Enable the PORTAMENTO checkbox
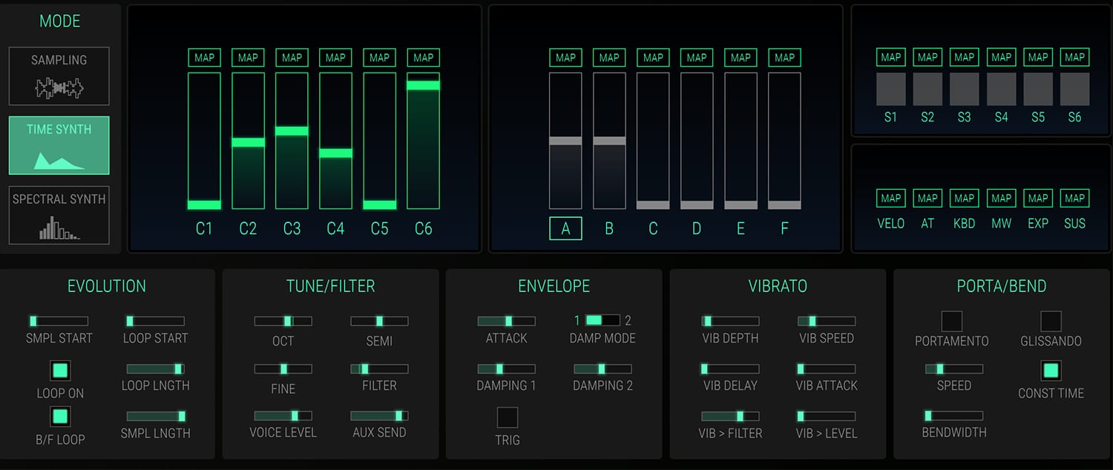The width and height of the screenshot is (1113, 470). (952, 321)
